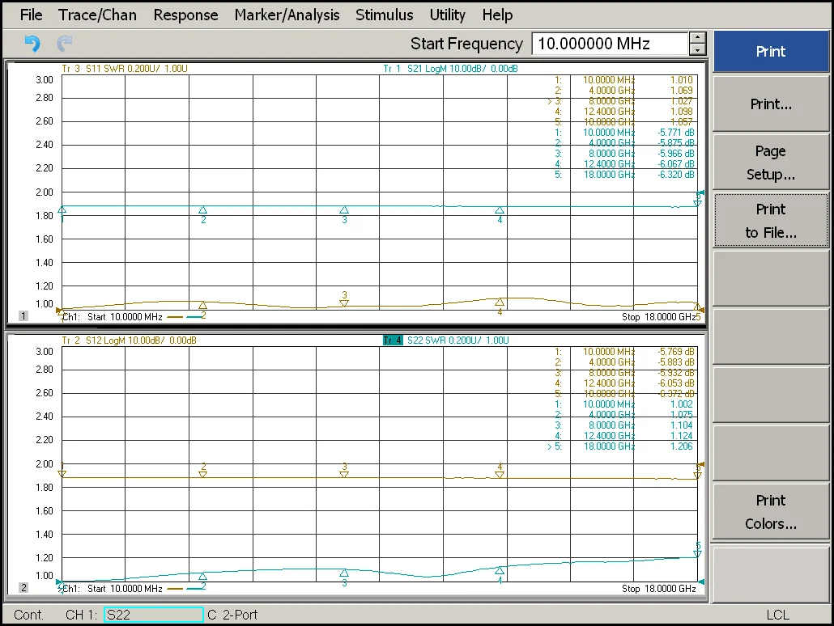Click the S22 field in status bar

pos(154,615)
